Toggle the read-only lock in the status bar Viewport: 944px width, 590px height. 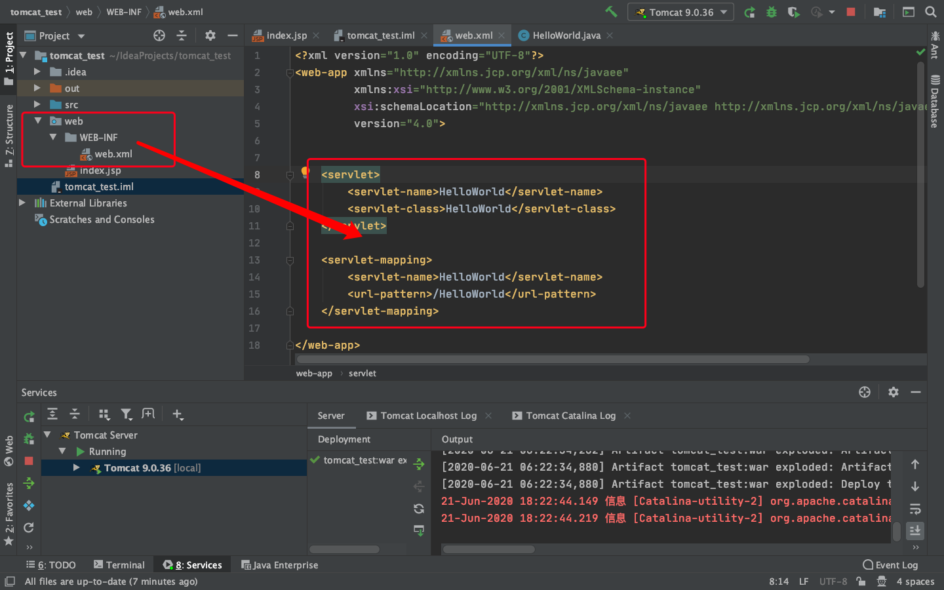[x=861, y=581]
